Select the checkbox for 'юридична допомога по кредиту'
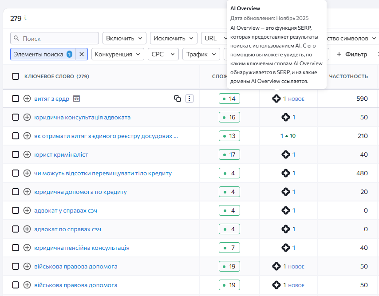The height and width of the screenshot is (296, 379). pyautogui.click(x=16, y=192)
